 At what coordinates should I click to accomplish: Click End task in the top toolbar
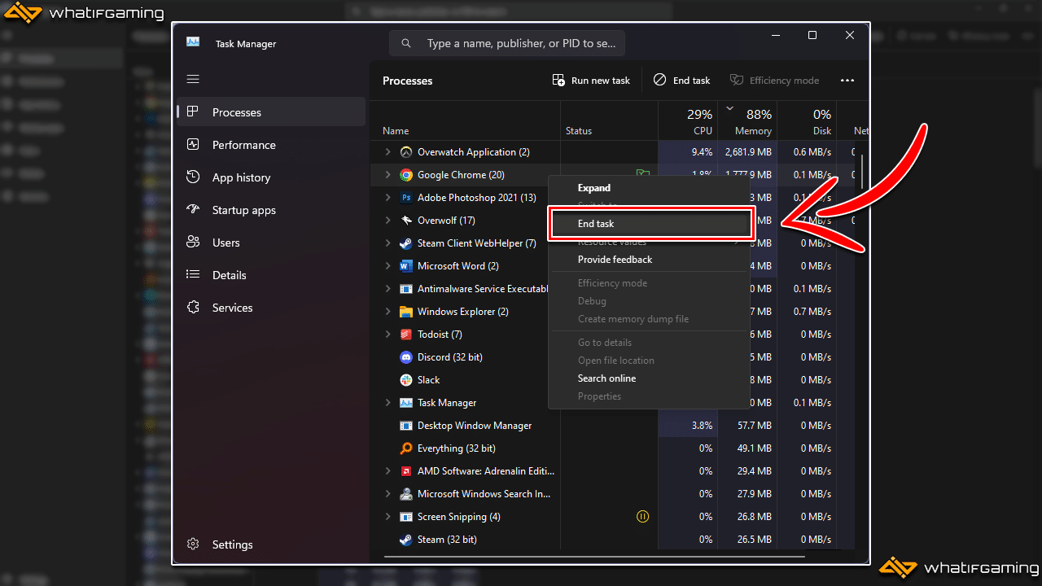coord(681,81)
